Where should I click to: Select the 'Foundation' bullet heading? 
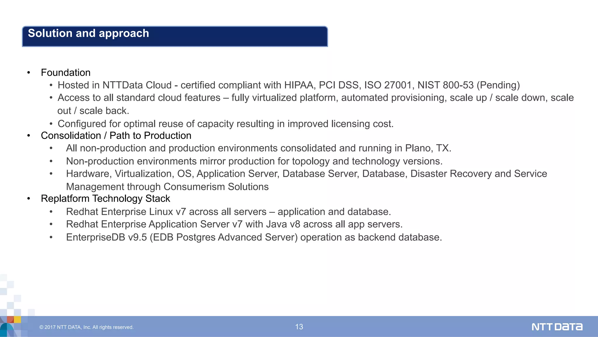(x=66, y=72)
